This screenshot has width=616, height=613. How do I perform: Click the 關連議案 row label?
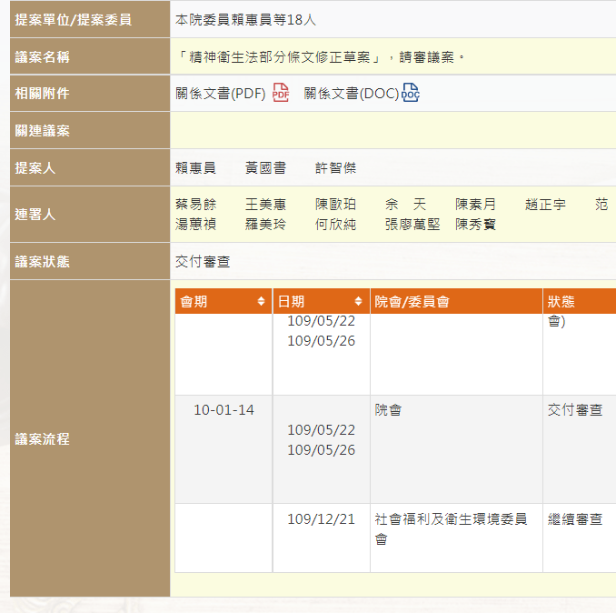pos(43,131)
